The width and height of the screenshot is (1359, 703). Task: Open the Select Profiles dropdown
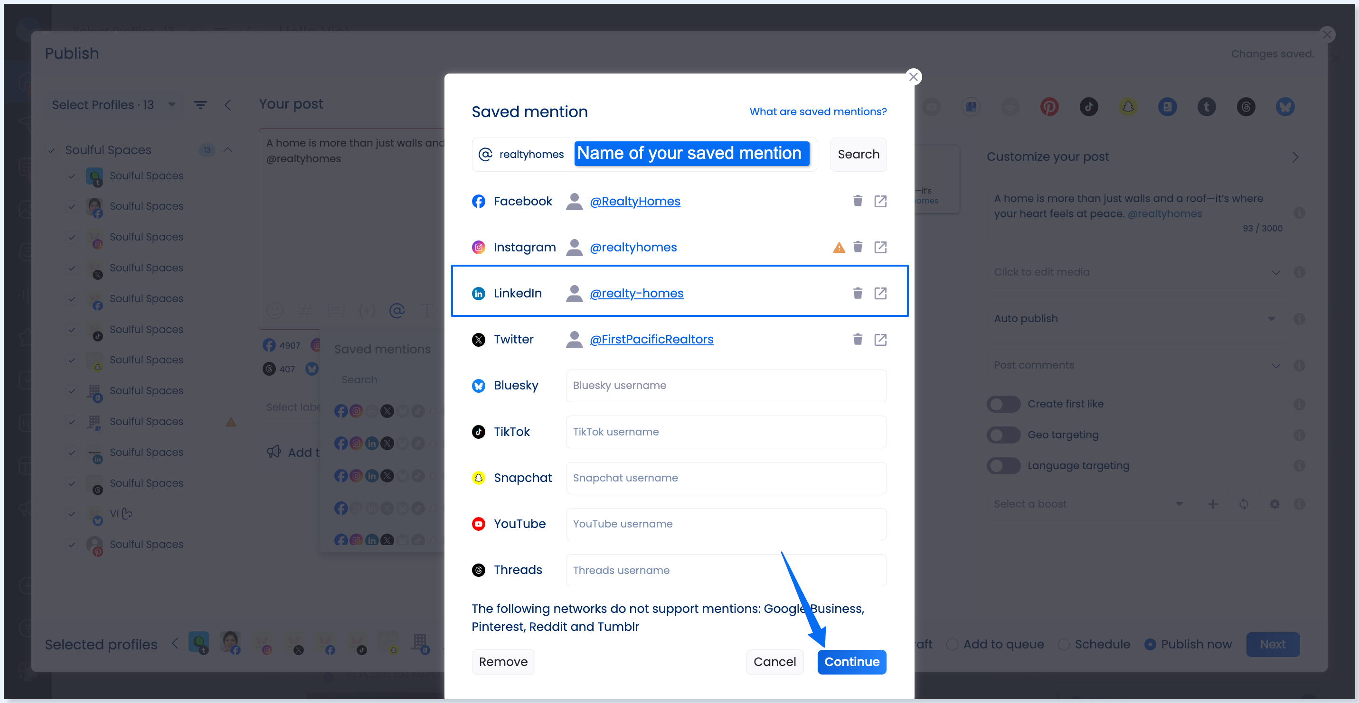113,105
